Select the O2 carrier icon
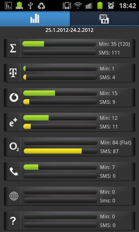This screenshot has width=139, height=232. point(14,147)
